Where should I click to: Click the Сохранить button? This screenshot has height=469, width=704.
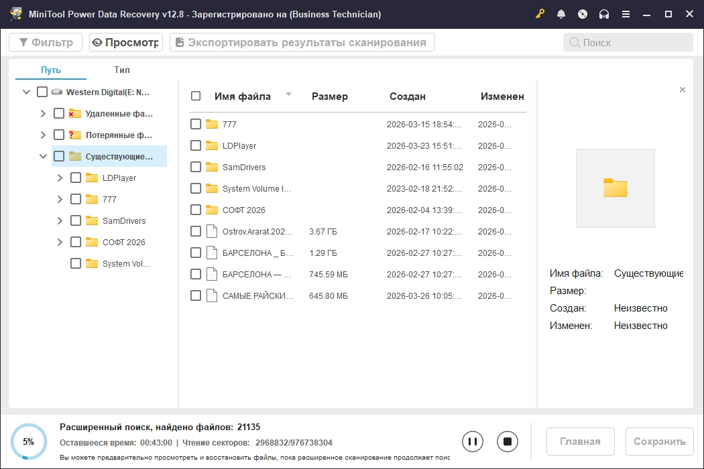[660, 442]
